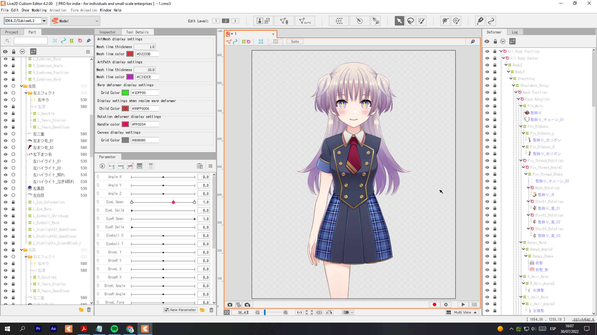Click the create rotation deformer icon
The width and height of the screenshot is (597, 335).
click(359, 21)
